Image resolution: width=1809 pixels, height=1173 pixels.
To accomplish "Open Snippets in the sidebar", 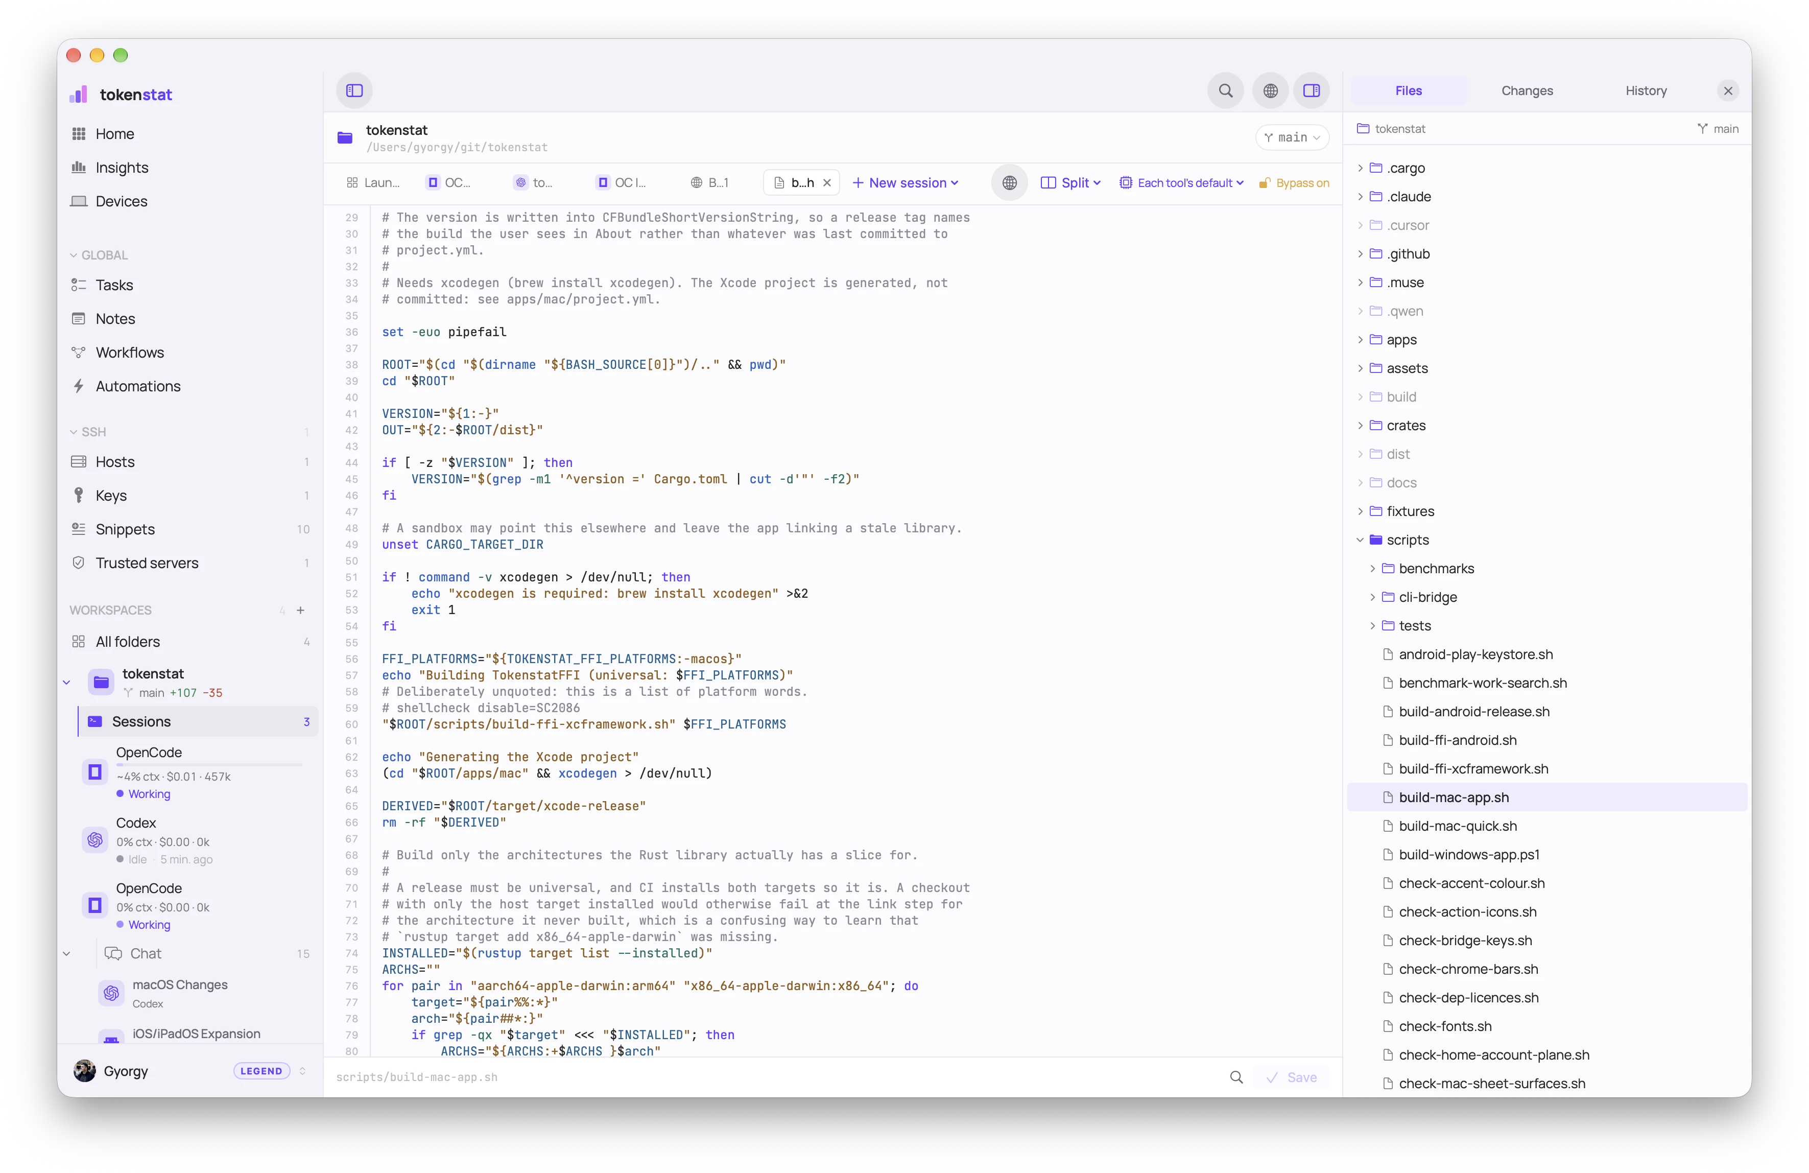I will (x=190, y=529).
